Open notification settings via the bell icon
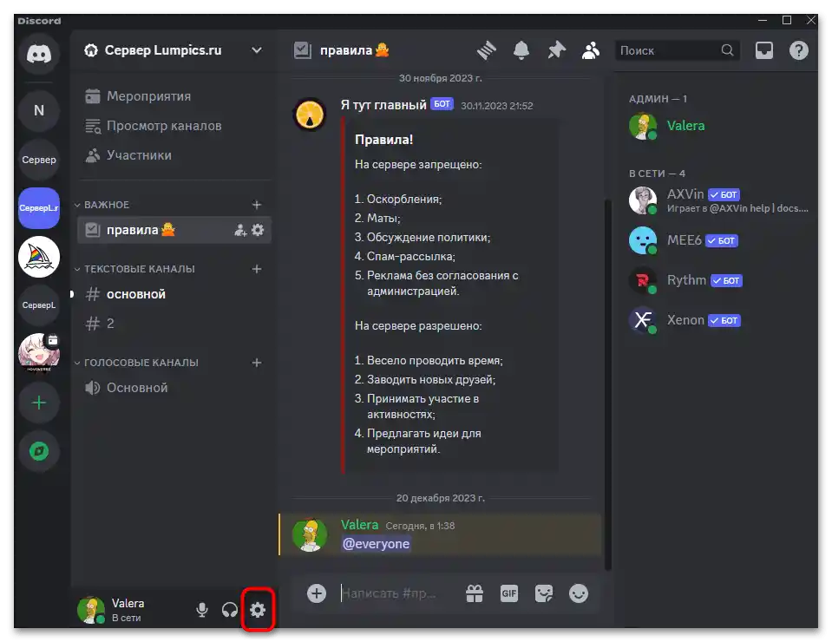The height and width of the screenshot is (642, 832). point(521,49)
